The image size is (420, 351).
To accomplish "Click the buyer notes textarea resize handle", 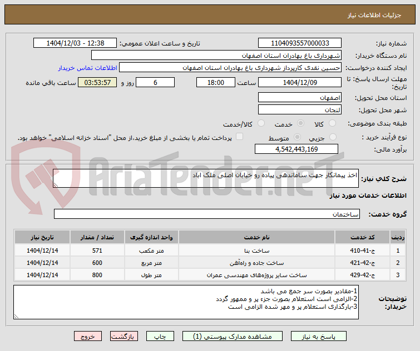I will click(x=16, y=316).
